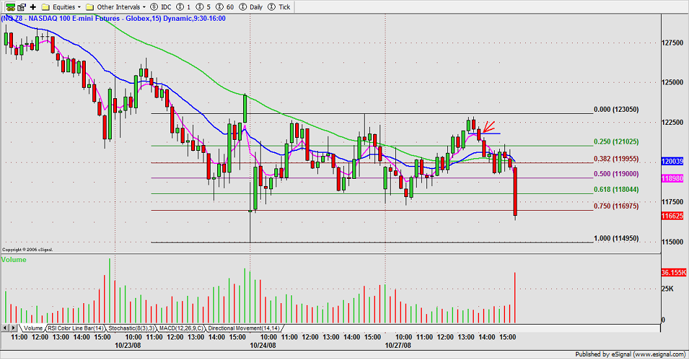Viewport: 689px width, 359px height.
Task: Switch to the Daily interval label
Action: pyautogui.click(x=255, y=7)
